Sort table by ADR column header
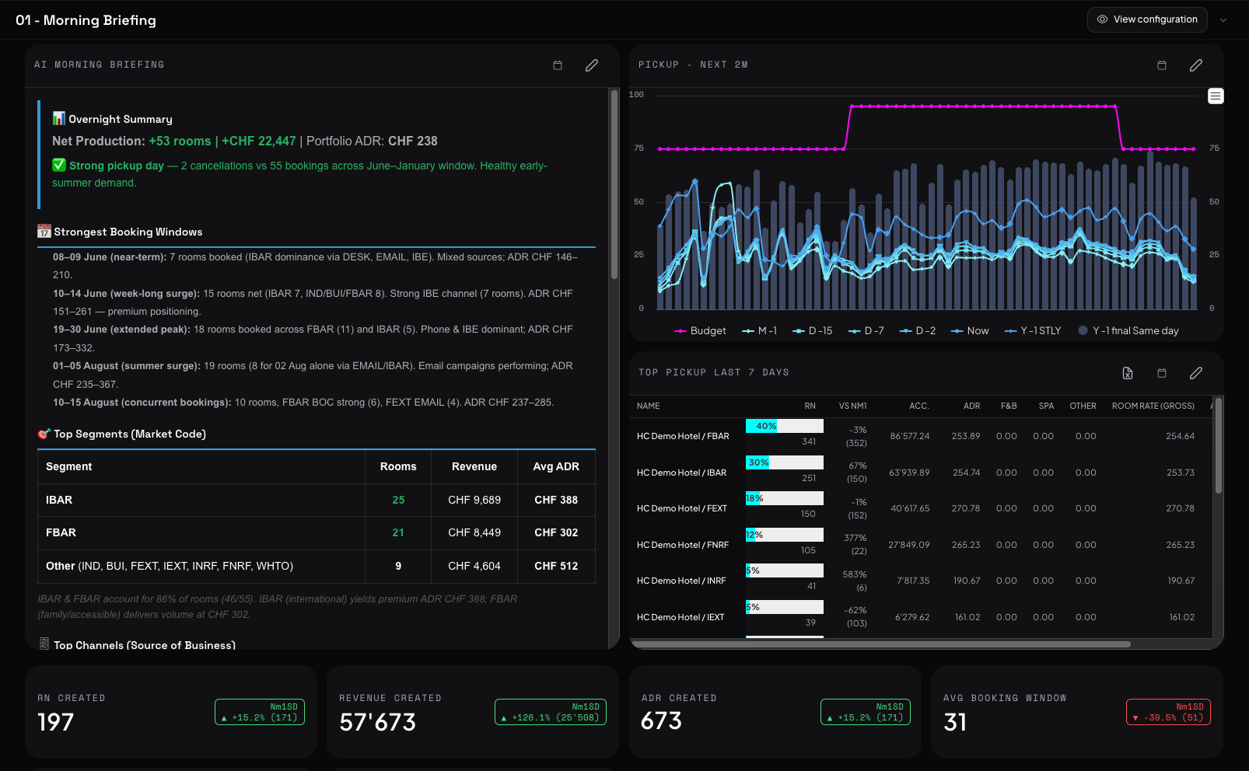Image resolution: width=1249 pixels, height=771 pixels. click(x=972, y=406)
